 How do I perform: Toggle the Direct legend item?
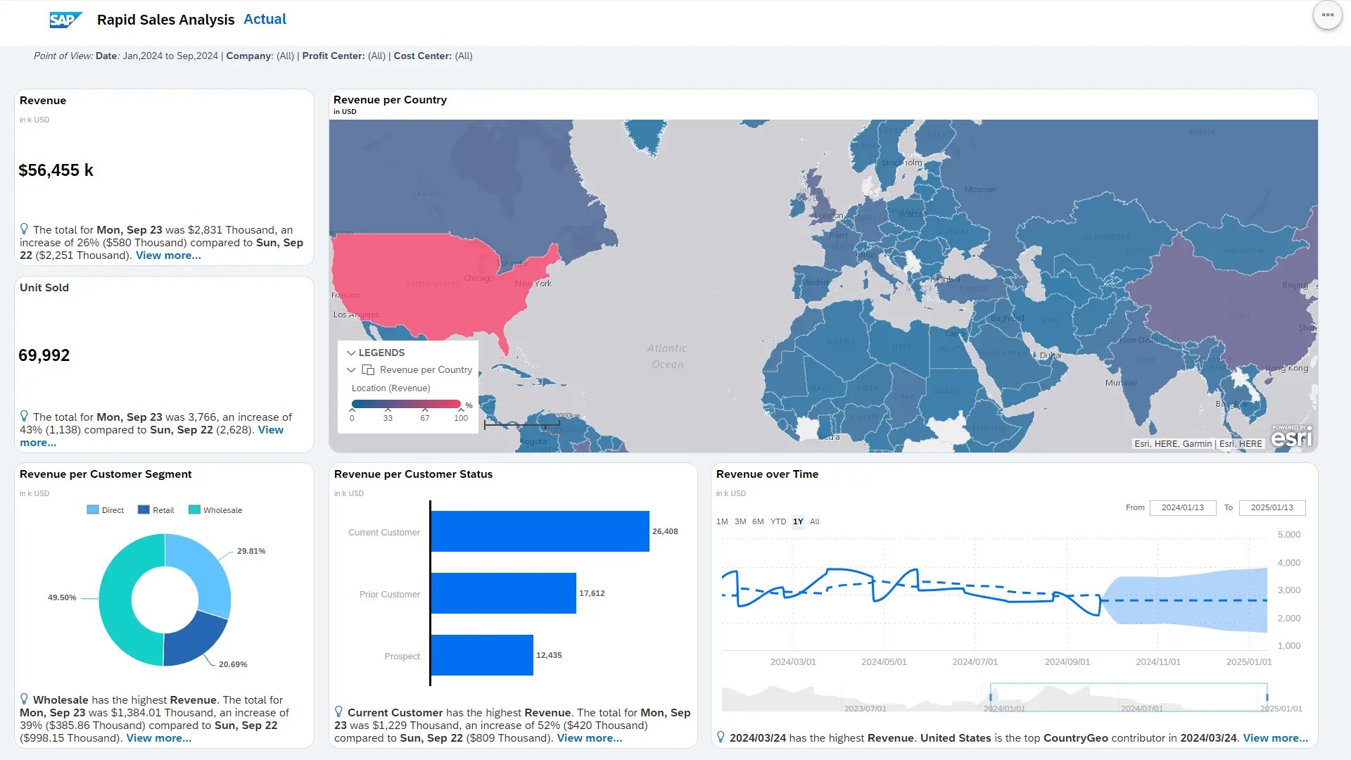105,510
